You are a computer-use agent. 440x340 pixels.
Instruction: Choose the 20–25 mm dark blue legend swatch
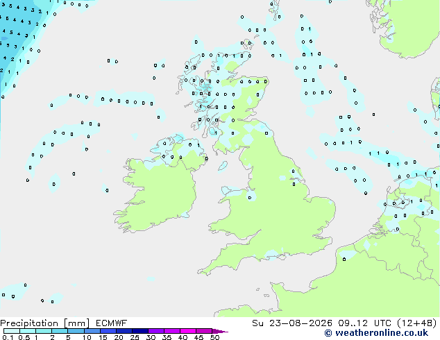coord(124,331)
